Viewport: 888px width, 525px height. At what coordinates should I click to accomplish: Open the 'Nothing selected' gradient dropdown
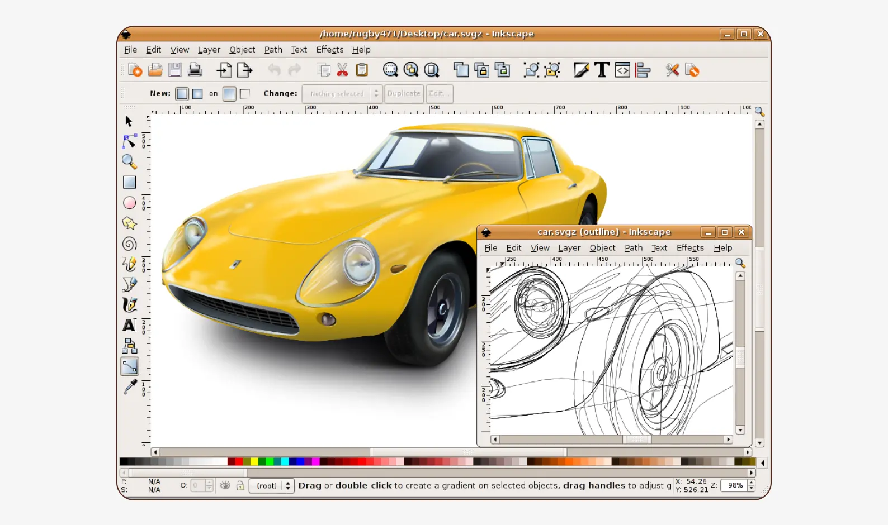click(342, 94)
